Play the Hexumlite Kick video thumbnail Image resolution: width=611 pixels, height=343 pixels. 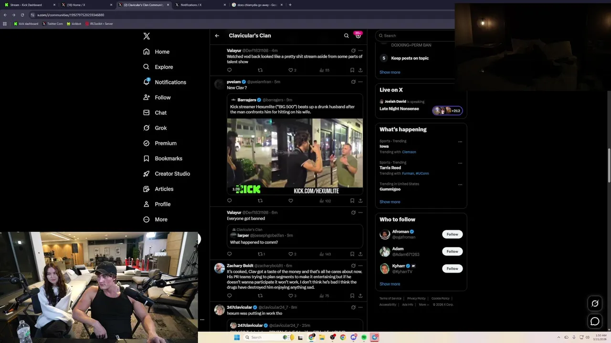[x=295, y=157]
